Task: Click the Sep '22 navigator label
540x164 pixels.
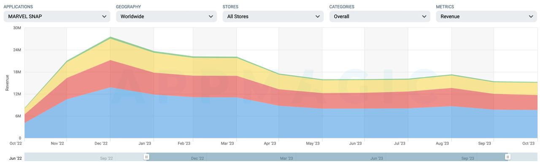Action: click(x=106, y=159)
